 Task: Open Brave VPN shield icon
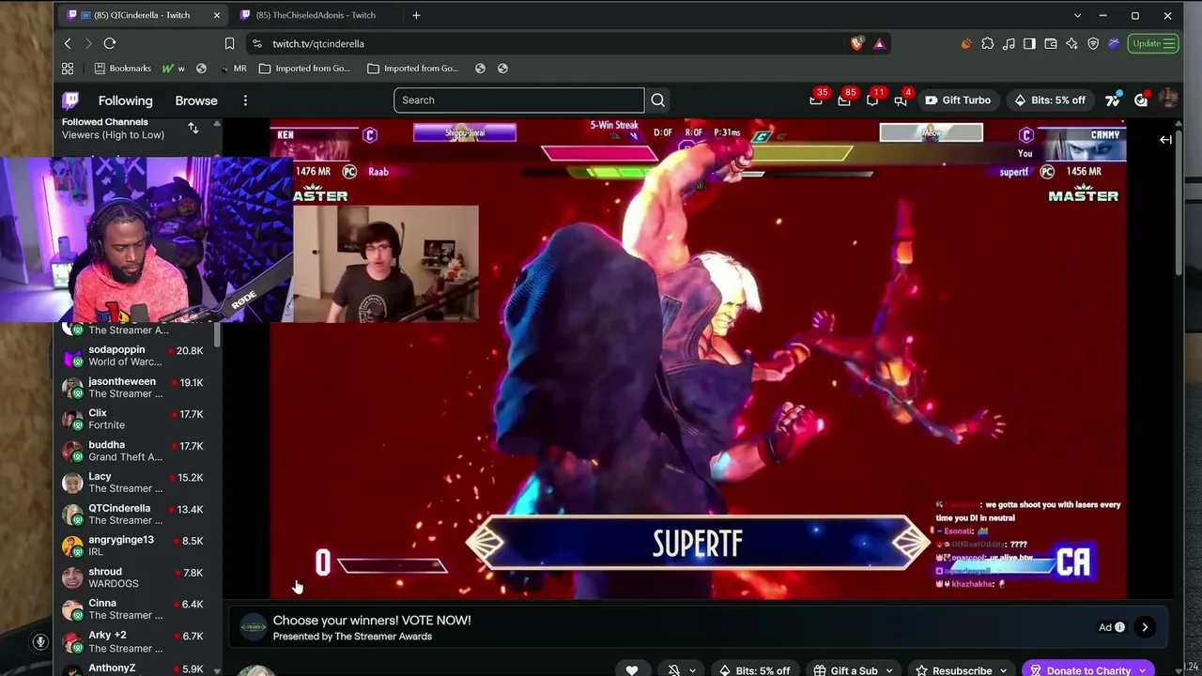point(1093,43)
